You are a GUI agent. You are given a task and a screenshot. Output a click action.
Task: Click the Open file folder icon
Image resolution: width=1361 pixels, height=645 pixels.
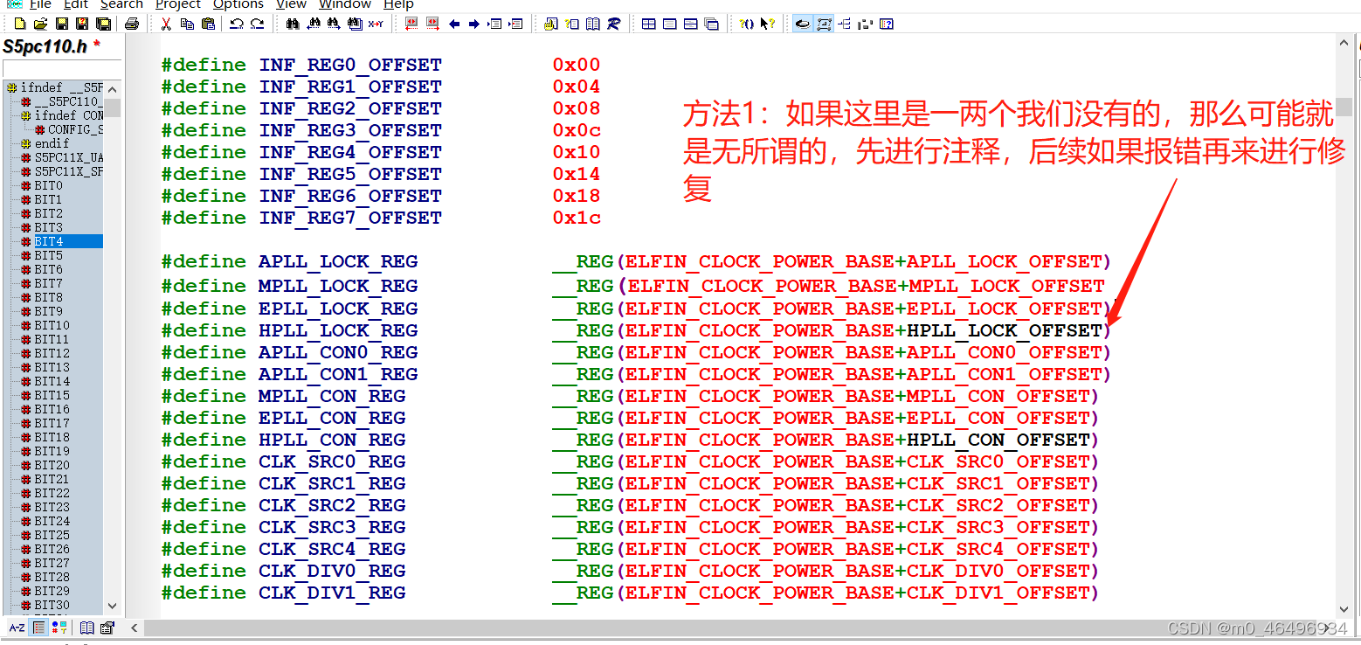[x=40, y=24]
